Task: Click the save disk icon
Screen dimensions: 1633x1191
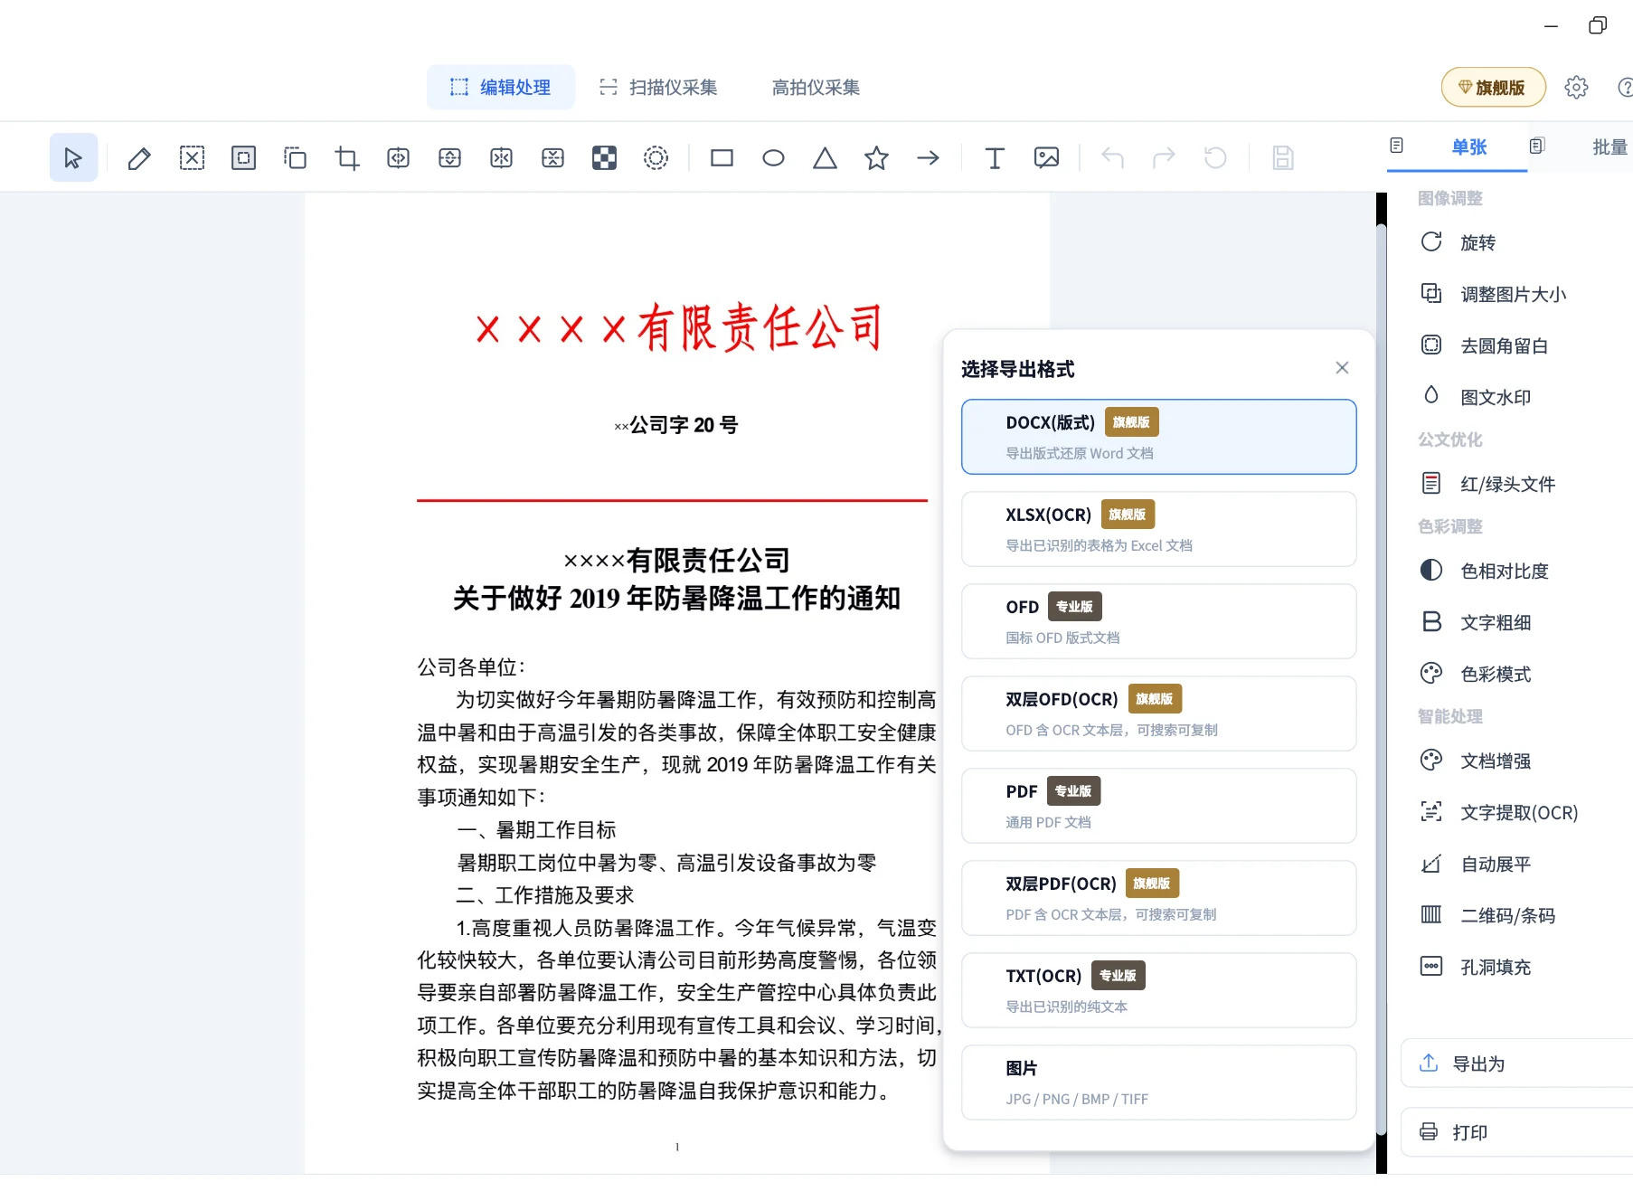Action: pos(1282,158)
